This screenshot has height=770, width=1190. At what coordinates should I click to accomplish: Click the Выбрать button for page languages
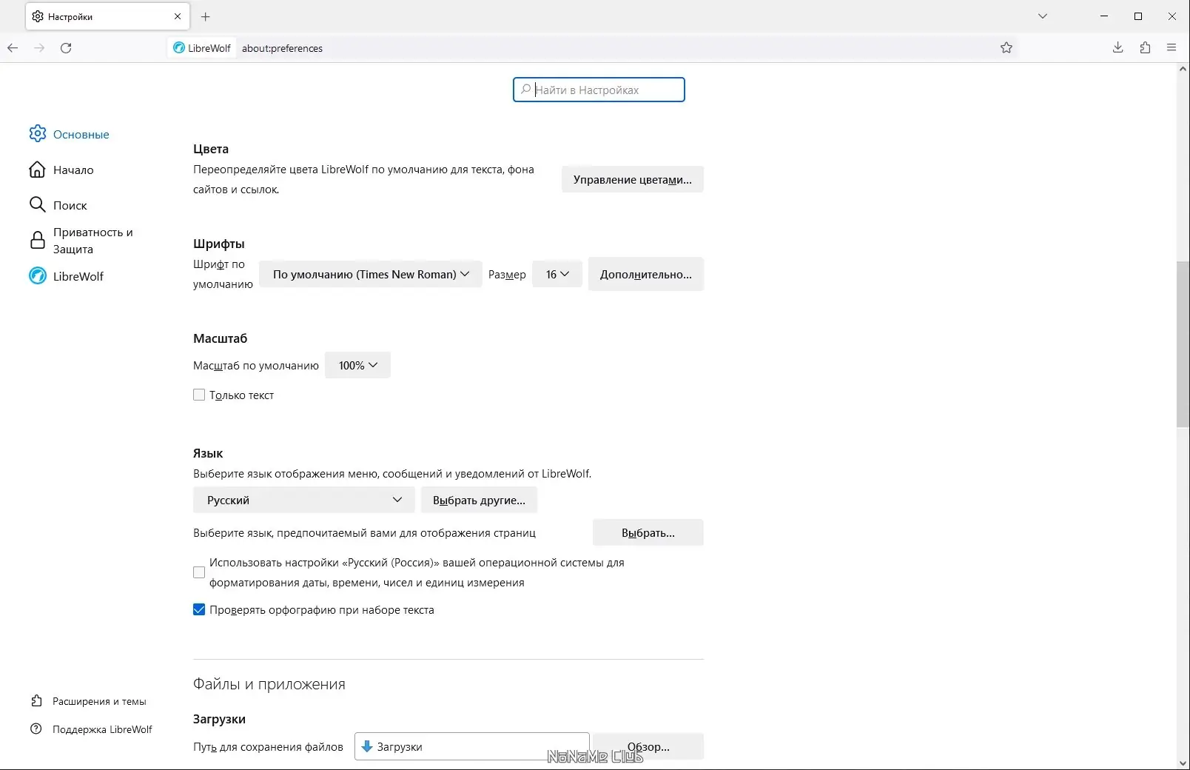(x=648, y=533)
